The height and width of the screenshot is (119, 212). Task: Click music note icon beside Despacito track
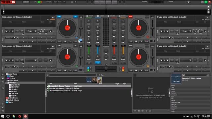point(48,86)
